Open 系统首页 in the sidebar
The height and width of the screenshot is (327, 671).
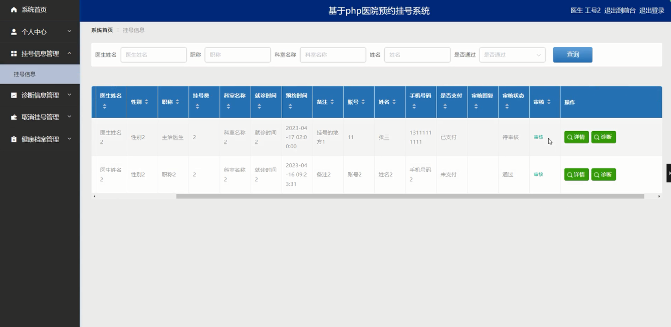tap(40, 10)
